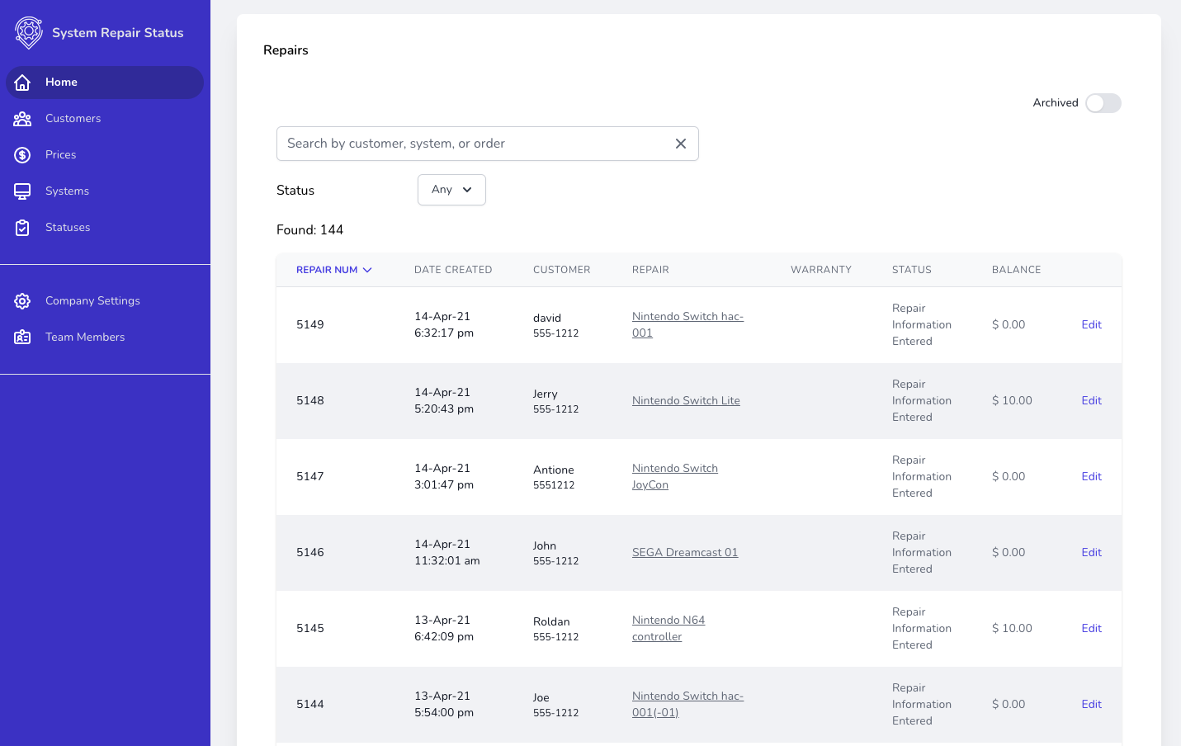Open the Nintendo Switch Lite repair link
Image resolution: width=1181 pixels, height=746 pixels.
coord(685,401)
